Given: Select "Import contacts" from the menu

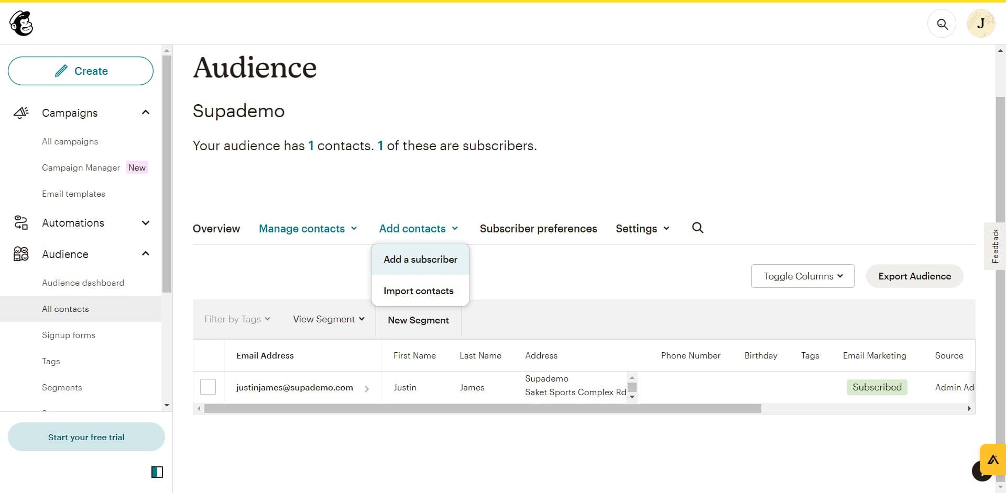Looking at the screenshot, I should [419, 291].
